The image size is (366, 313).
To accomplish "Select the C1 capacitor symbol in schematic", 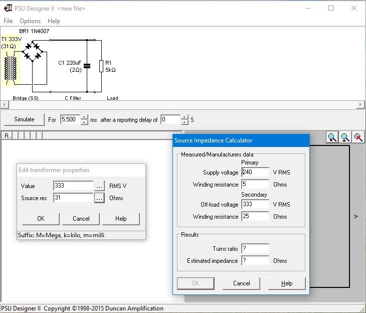I will coord(87,66).
